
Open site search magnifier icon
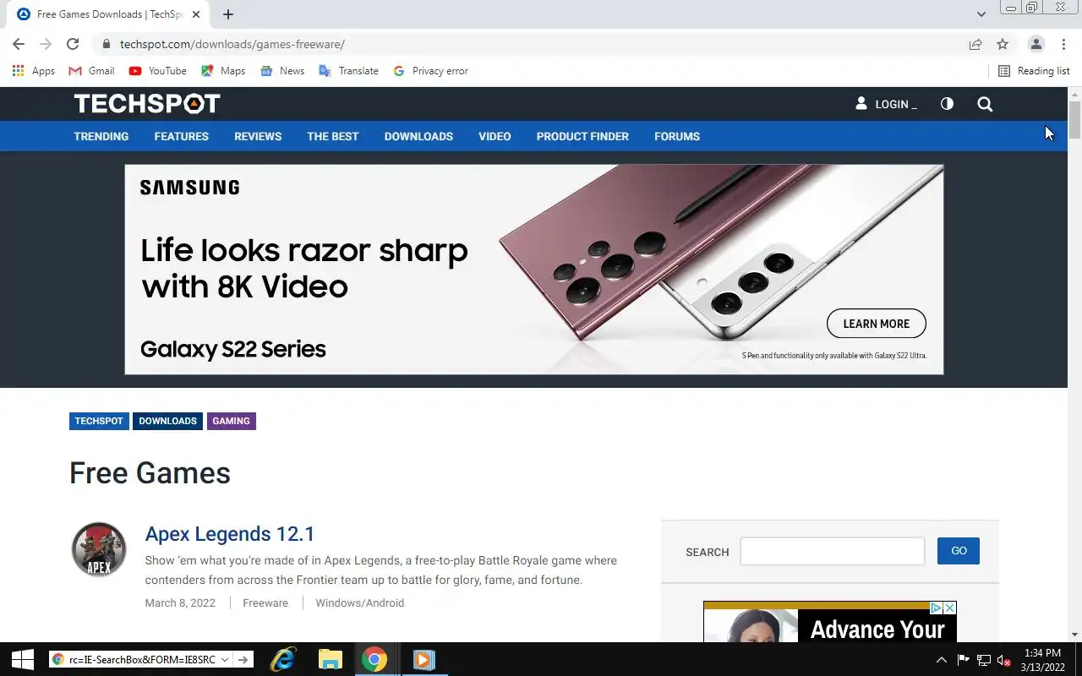click(985, 104)
